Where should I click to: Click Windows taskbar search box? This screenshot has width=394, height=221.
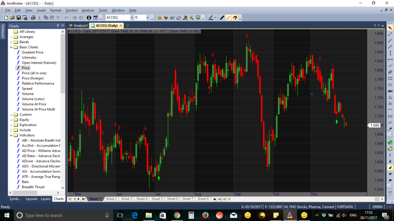(63, 216)
